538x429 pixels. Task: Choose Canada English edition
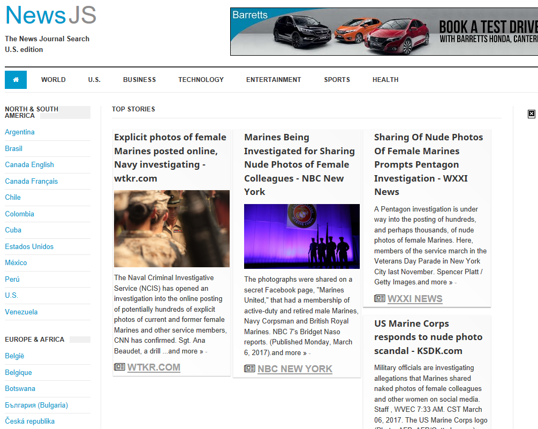(x=29, y=165)
